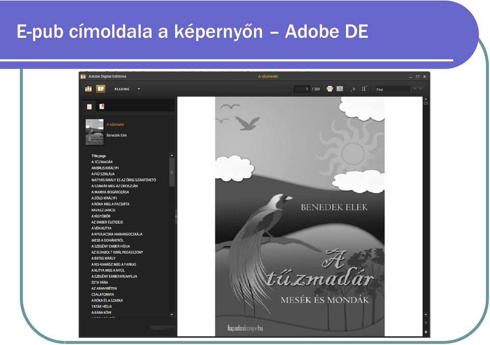
Task: Open the 'A MARHA BOGÁROZÁSA' chapter
Action: 110,192
